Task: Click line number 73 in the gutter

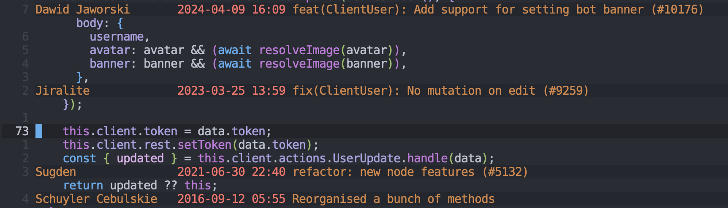Action: point(22,131)
